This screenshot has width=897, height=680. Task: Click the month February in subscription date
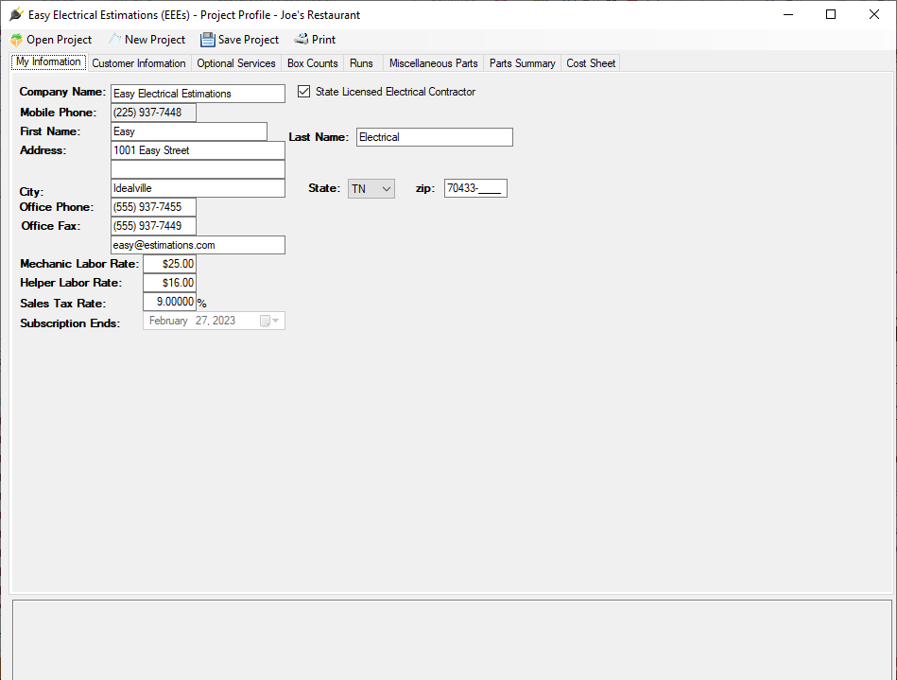click(x=168, y=321)
